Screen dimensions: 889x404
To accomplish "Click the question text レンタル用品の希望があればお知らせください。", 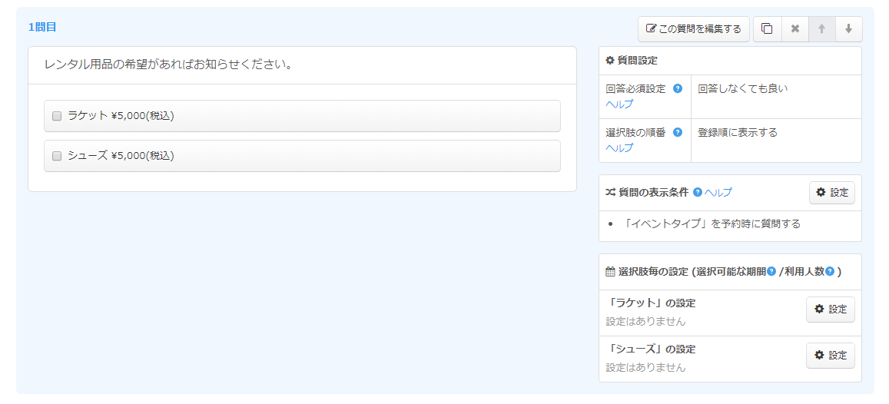I will [x=168, y=65].
